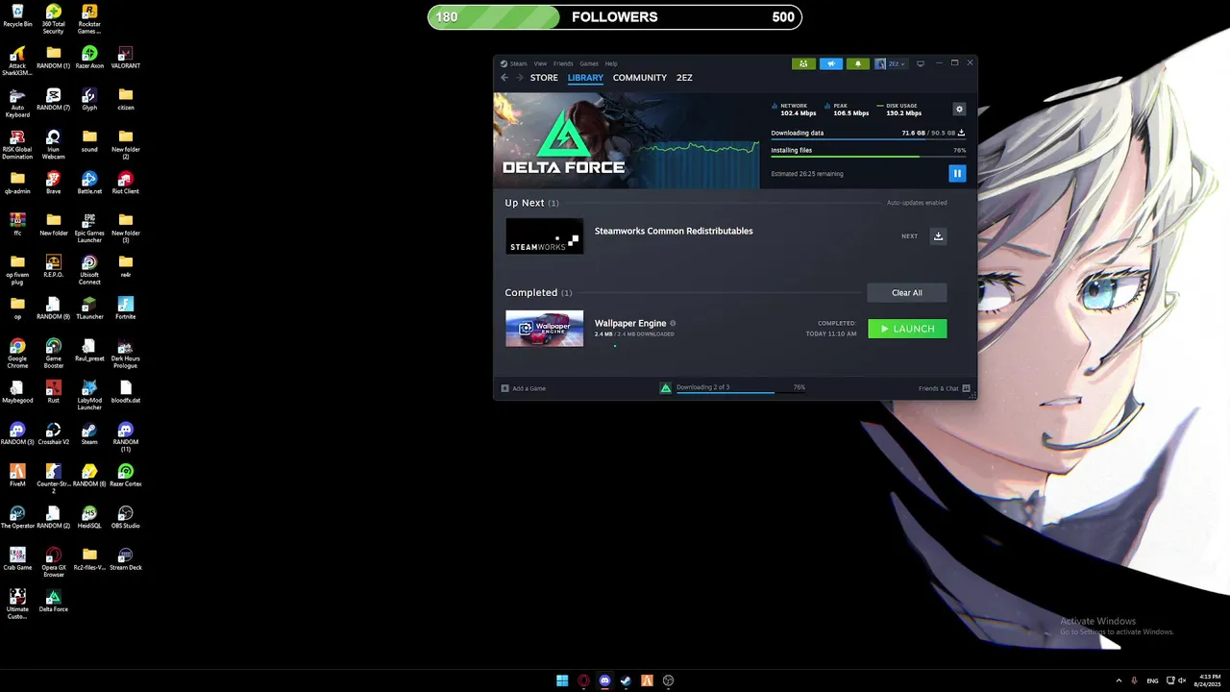Select the Recycle Bin desktop icon
Screen dimensions: 1230x692
pyautogui.click(x=17, y=15)
